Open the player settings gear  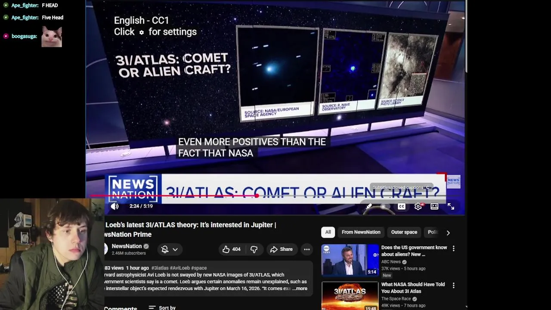[x=418, y=207]
